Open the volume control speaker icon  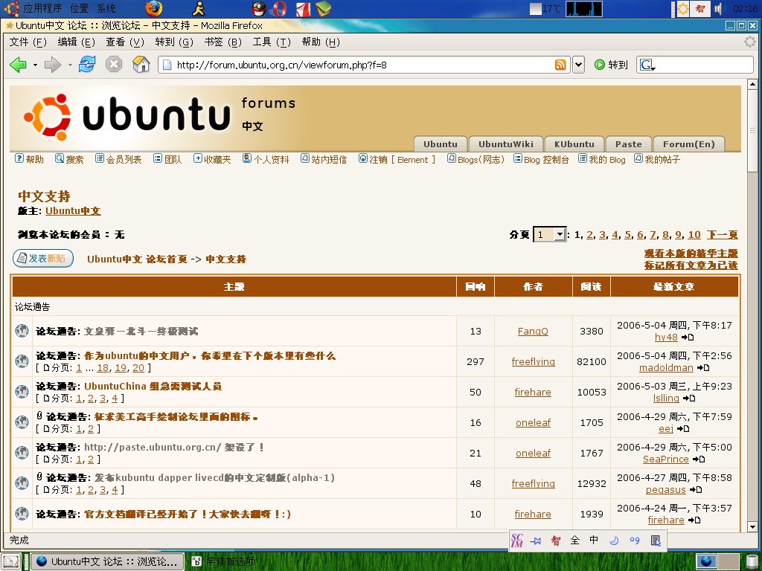coord(720,9)
